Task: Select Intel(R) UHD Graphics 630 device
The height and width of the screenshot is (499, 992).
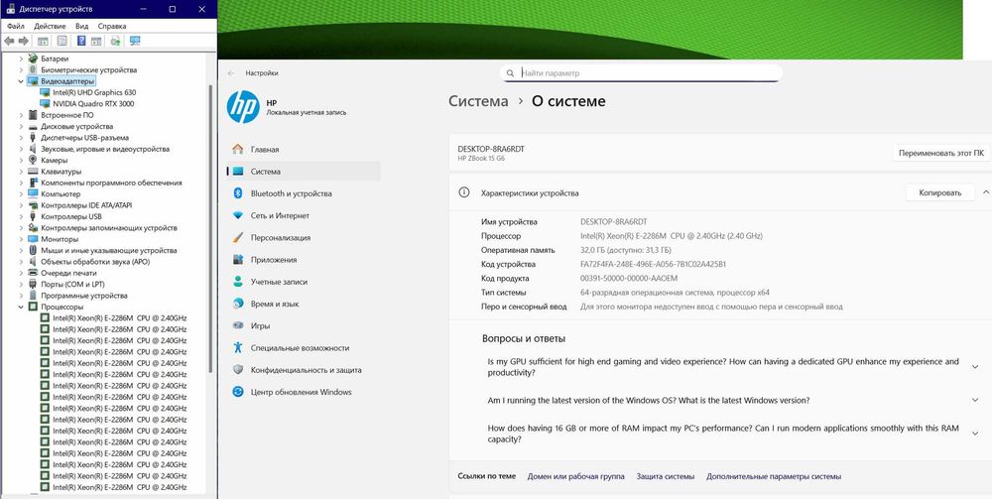Action: click(x=94, y=92)
